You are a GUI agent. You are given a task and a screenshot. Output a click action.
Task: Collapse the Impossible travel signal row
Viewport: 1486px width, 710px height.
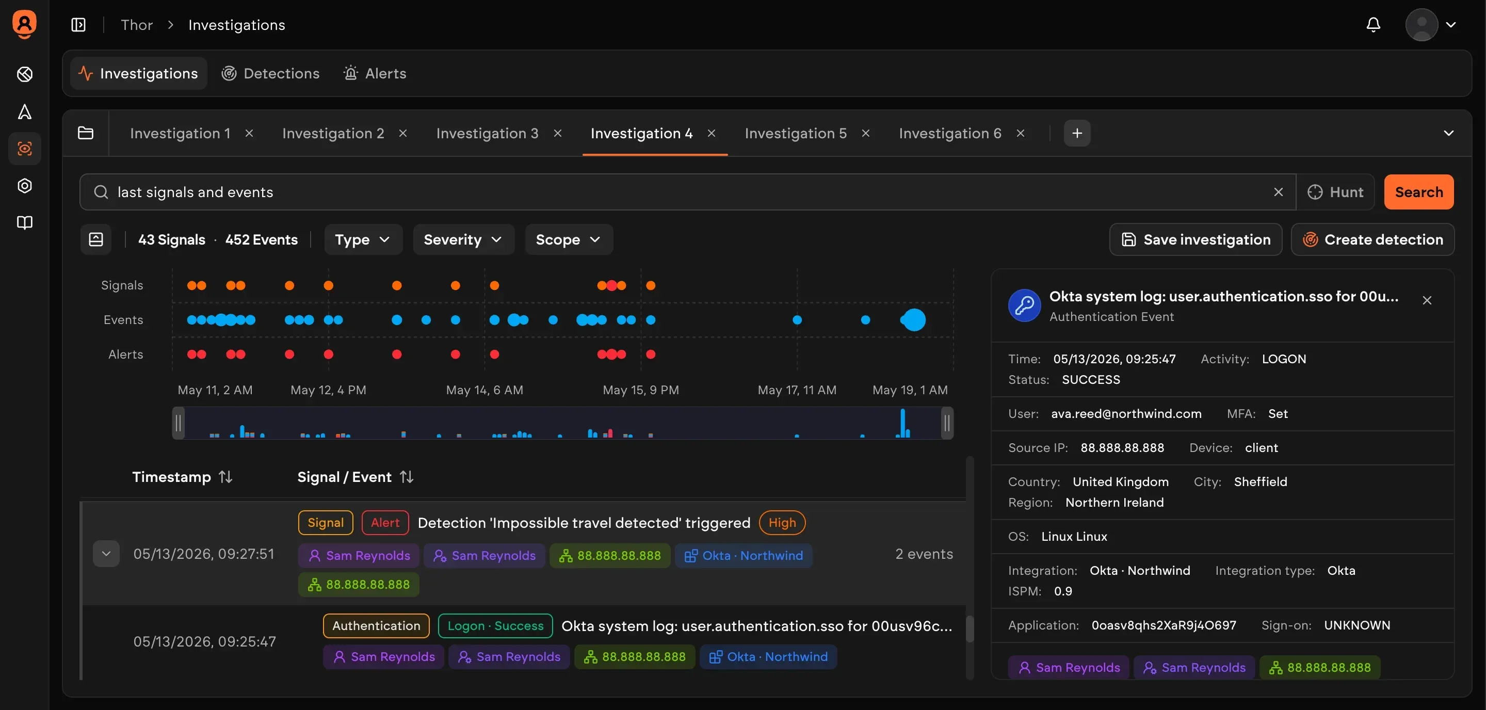[x=106, y=554]
